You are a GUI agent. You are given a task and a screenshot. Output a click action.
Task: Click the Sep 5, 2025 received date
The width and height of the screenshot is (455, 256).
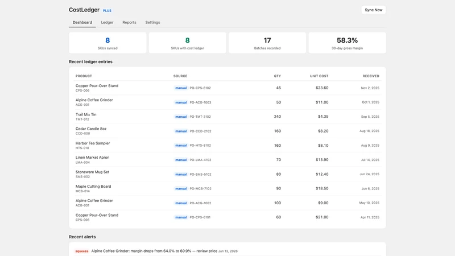click(370, 117)
